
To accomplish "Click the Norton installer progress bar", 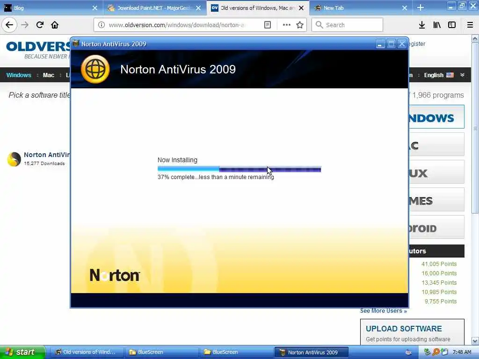I will (x=239, y=169).
